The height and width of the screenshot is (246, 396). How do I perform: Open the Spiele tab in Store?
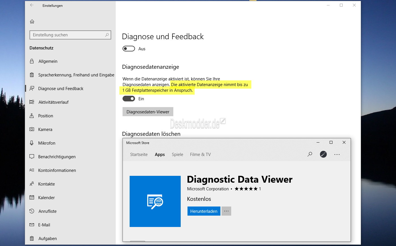[x=177, y=155]
